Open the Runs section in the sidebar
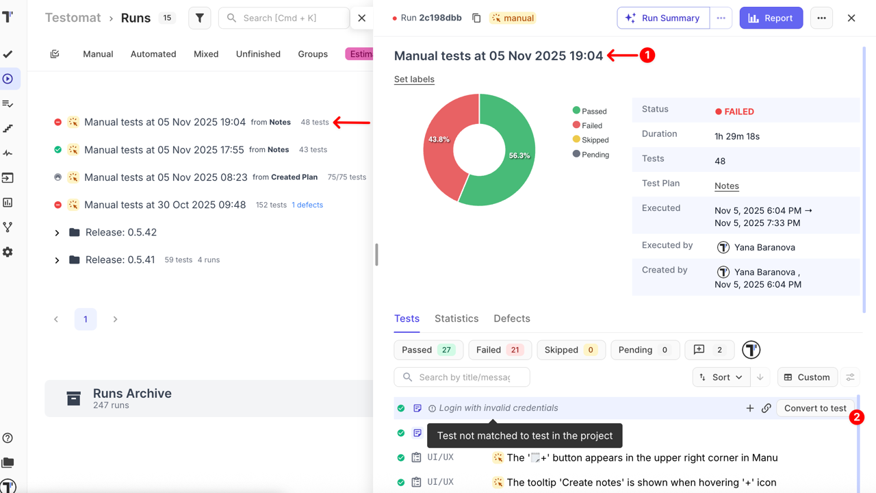The height and width of the screenshot is (493, 876). 9,79
